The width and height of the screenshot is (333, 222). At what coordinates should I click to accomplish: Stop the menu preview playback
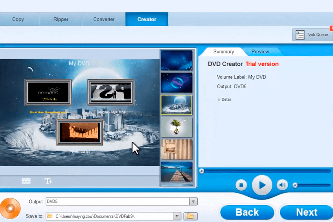pos(241,185)
